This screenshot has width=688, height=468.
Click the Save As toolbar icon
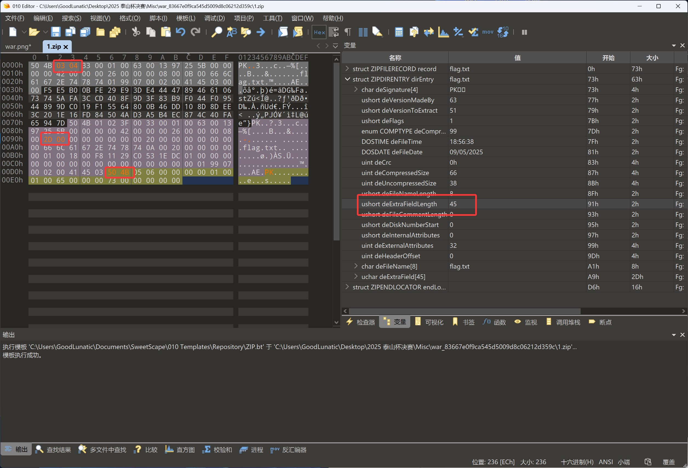click(x=70, y=32)
